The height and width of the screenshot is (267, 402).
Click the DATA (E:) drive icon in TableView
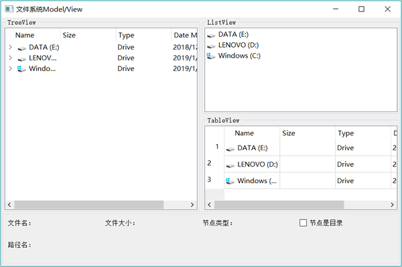coord(230,149)
